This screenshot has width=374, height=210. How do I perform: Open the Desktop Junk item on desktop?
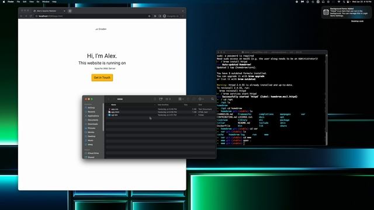click(357, 21)
